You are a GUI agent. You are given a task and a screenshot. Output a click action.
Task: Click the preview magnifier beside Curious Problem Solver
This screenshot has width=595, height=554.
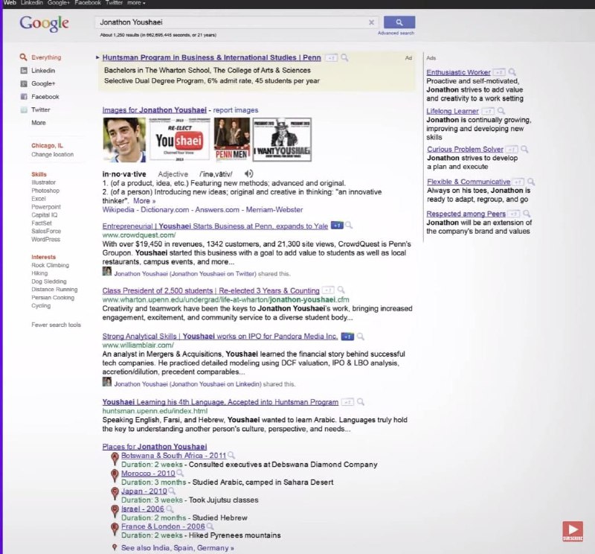click(x=524, y=150)
